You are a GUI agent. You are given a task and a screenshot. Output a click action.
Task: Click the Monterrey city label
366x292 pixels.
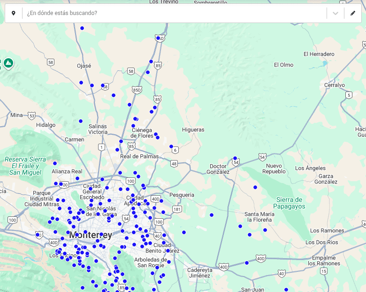tap(91, 235)
